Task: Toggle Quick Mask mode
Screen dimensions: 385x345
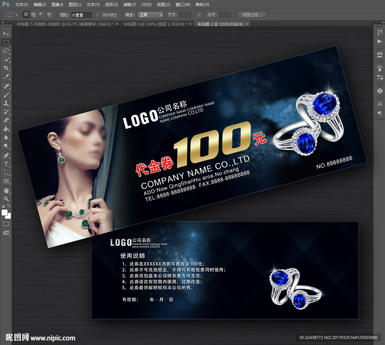Action: pyautogui.click(x=6, y=224)
